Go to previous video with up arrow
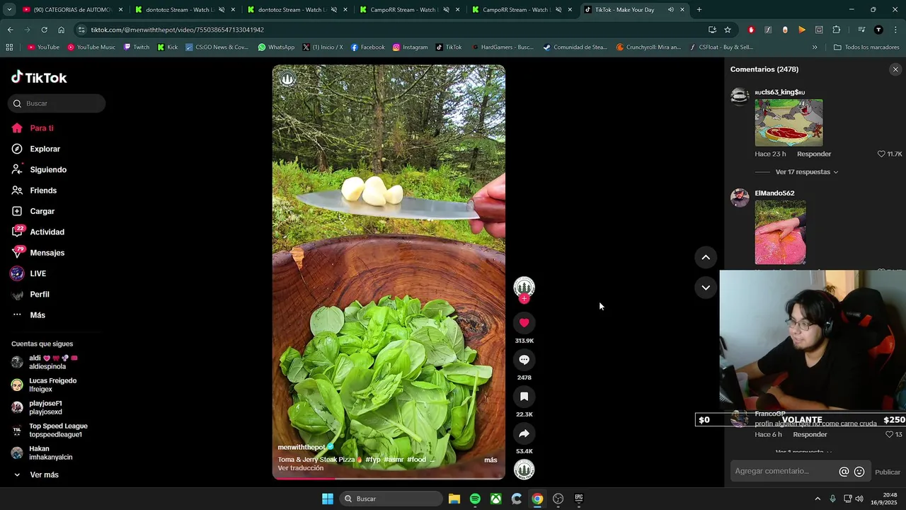Image resolution: width=906 pixels, height=510 pixels. tap(706, 258)
